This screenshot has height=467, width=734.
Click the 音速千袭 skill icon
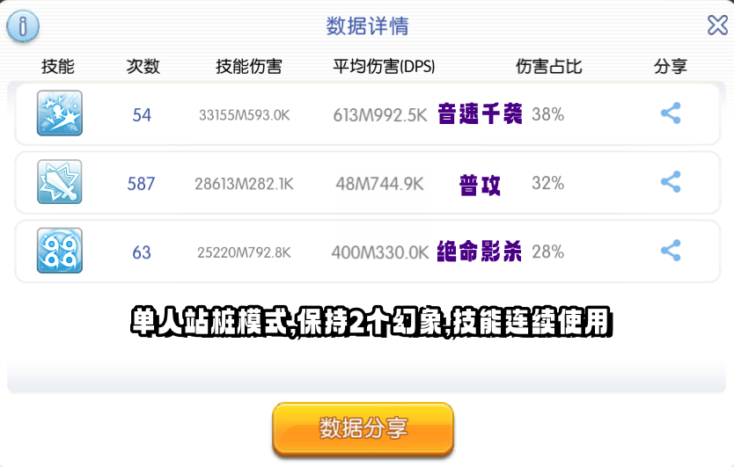(x=60, y=113)
